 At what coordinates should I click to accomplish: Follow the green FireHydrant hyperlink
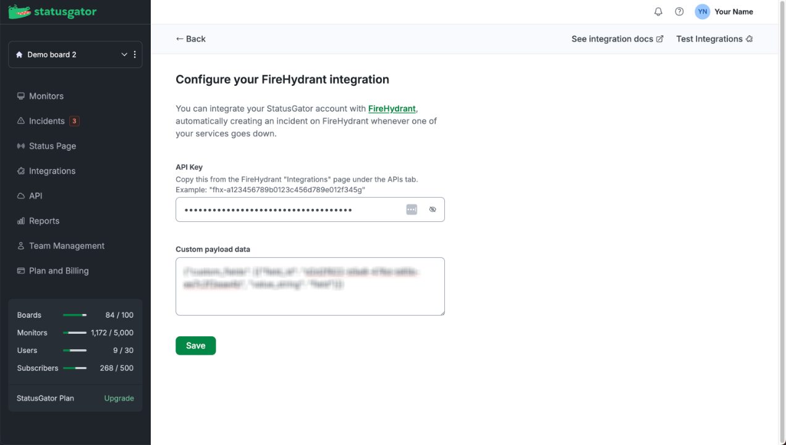[392, 109]
